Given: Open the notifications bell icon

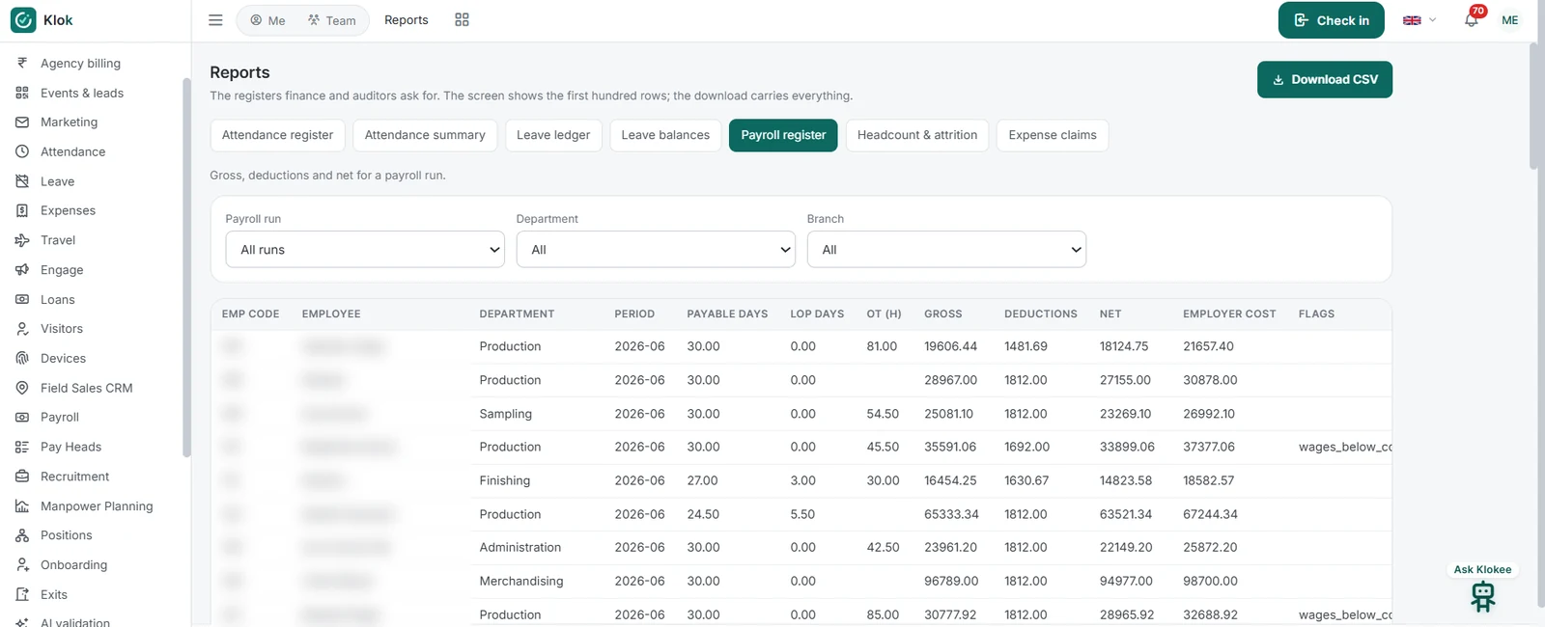Looking at the screenshot, I should tap(1471, 20).
